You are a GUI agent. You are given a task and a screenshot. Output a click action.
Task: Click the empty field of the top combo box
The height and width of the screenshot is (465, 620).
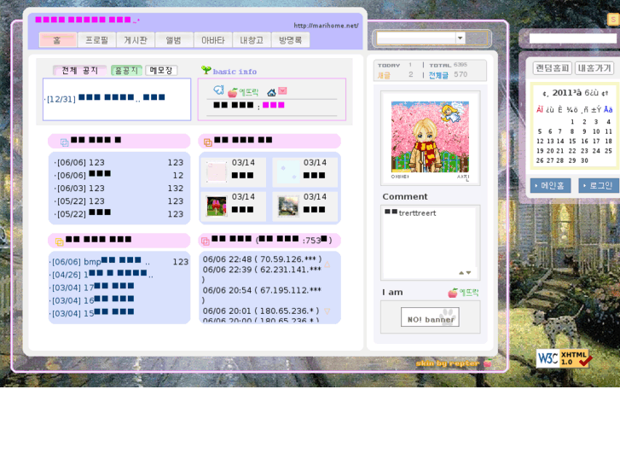coord(416,38)
